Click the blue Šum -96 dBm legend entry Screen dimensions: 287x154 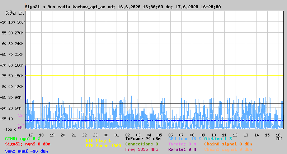point(26,151)
